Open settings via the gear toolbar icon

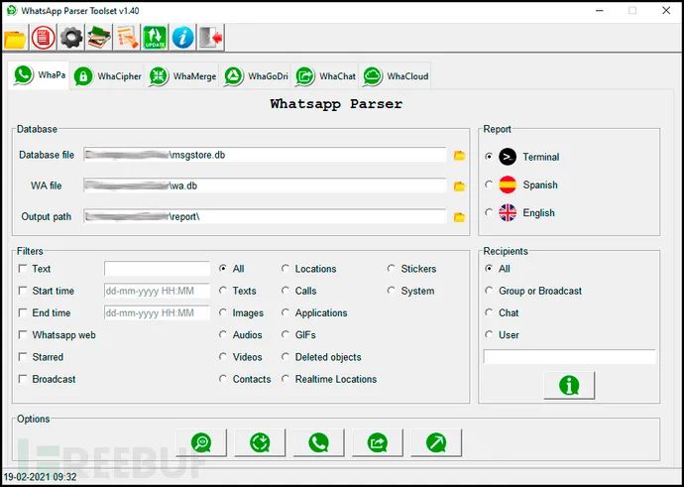[71, 38]
